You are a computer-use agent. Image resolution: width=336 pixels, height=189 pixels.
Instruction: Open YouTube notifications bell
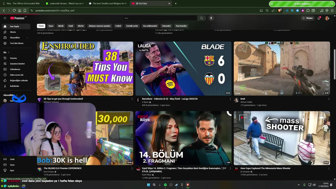pyautogui.click(x=319, y=18)
